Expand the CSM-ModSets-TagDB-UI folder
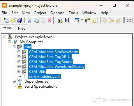Screen dimensions: 134x106 point(19,57)
